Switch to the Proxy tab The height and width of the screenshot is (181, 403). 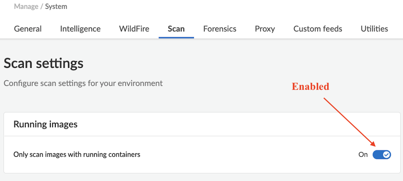click(265, 29)
